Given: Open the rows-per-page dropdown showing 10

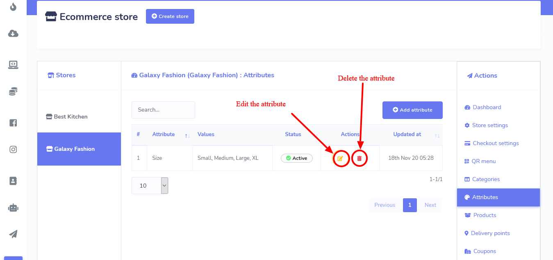Looking at the screenshot, I should click(x=150, y=186).
